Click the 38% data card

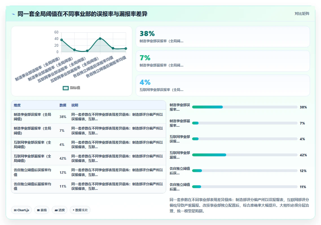(223, 37)
